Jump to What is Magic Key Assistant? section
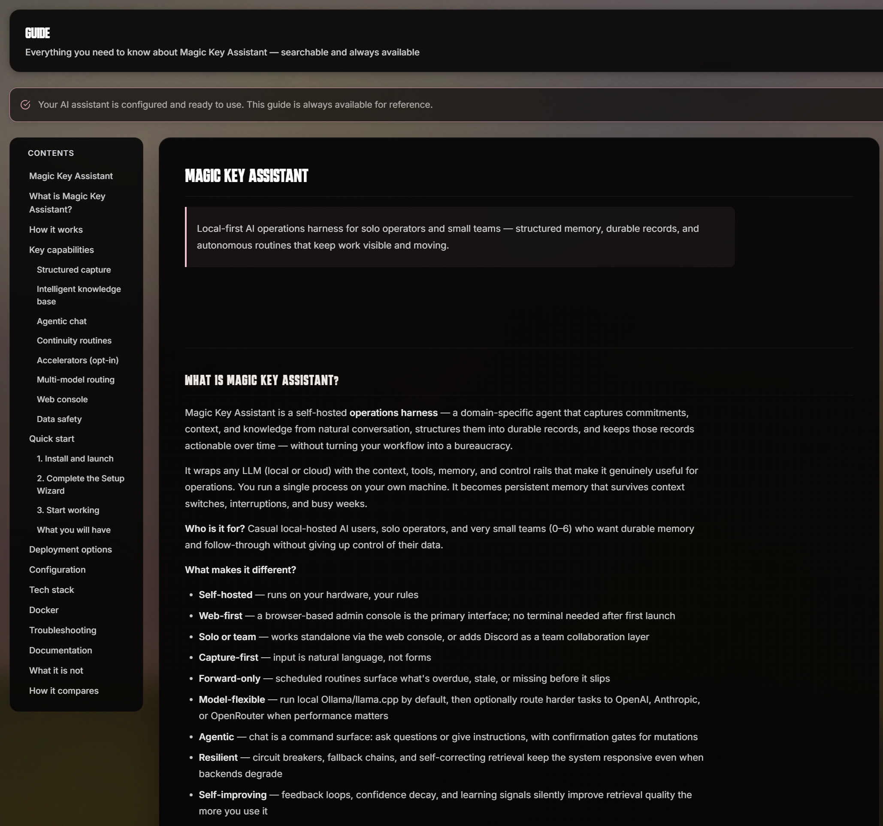The width and height of the screenshot is (883, 826). [x=67, y=203]
